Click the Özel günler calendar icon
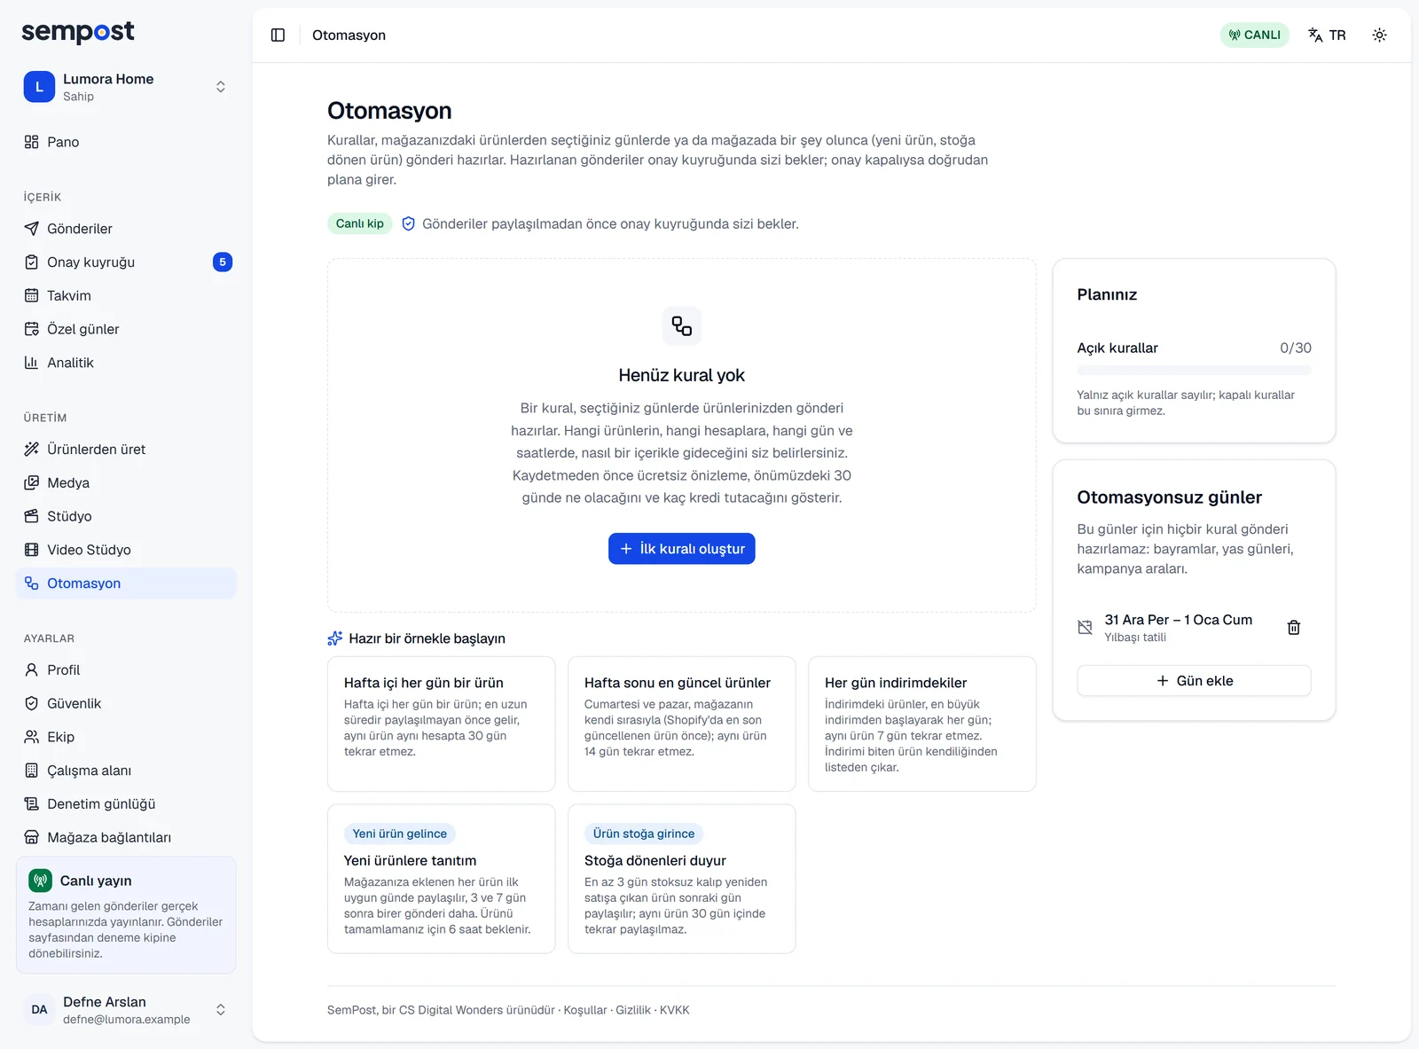The height and width of the screenshot is (1049, 1419). tap(32, 329)
